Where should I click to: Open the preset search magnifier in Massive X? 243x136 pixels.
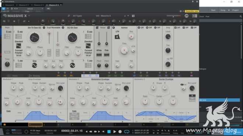69,16
